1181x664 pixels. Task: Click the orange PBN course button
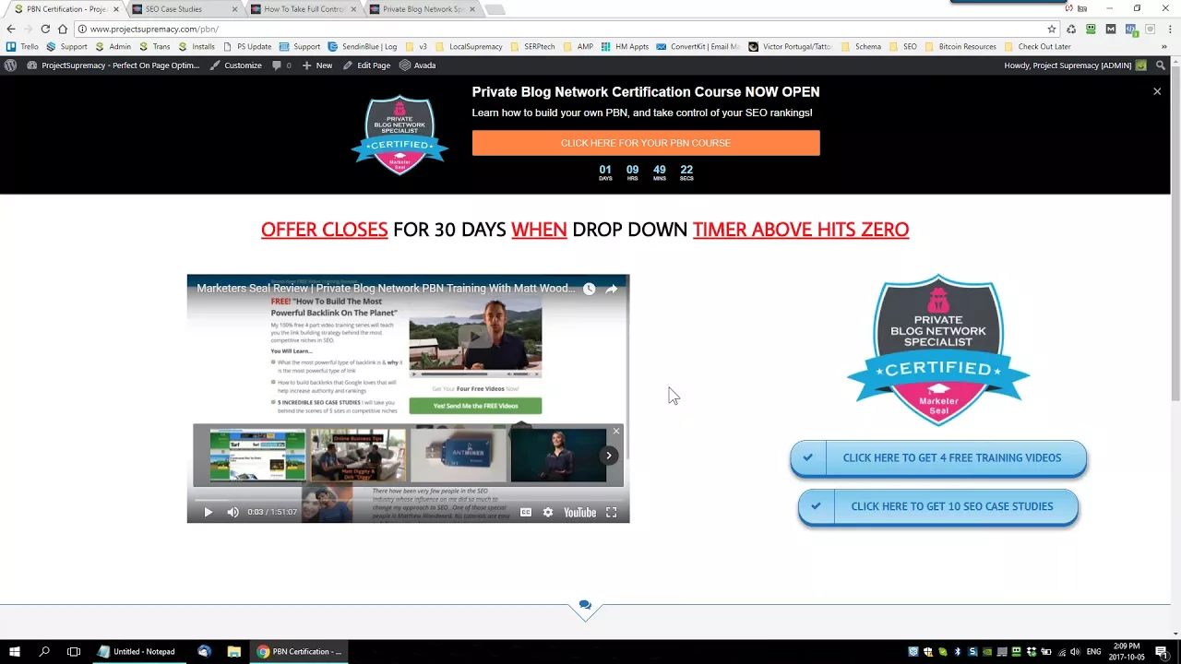coord(646,143)
